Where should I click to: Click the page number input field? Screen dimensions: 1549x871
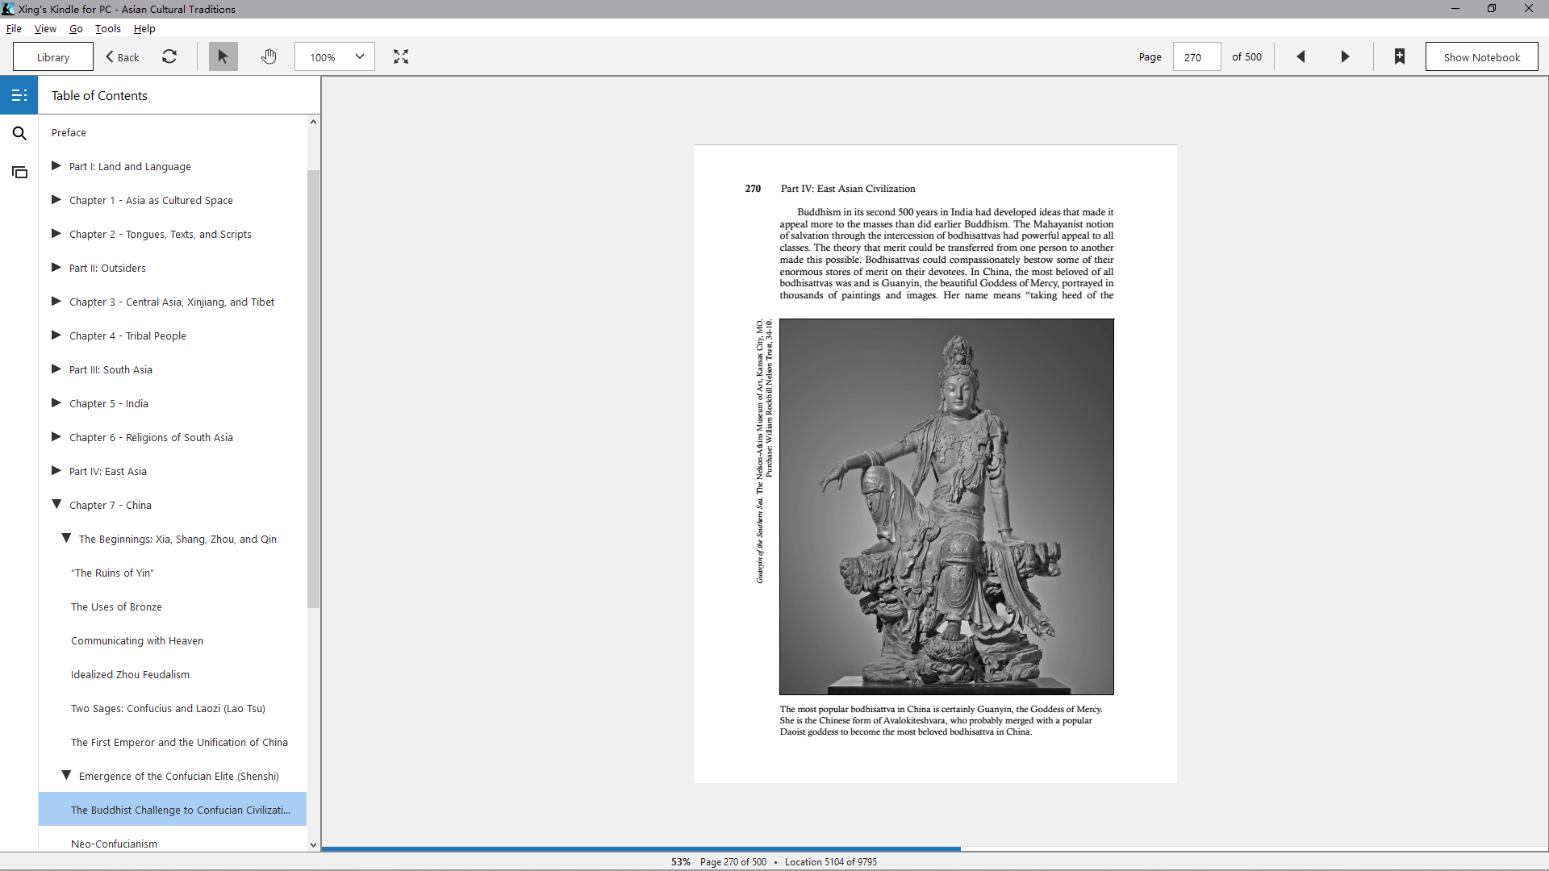tap(1196, 57)
